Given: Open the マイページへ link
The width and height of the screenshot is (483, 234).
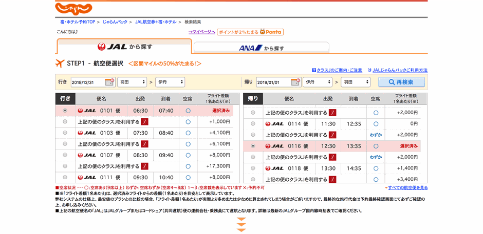Looking at the screenshot, I should (x=202, y=32).
